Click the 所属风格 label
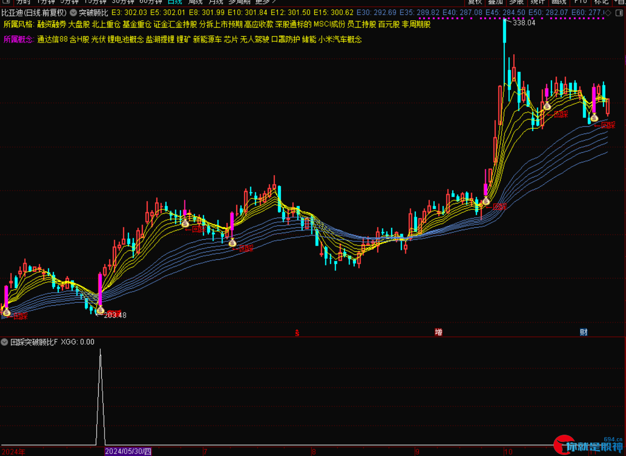Image resolution: width=626 pixels, height=456 pixels. coord(18,24)
